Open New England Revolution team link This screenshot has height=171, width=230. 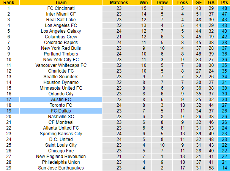pyautogui.click(x=61, y=157)
